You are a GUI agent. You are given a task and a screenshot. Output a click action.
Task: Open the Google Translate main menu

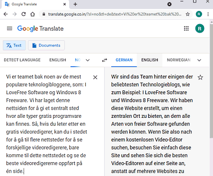pos(9,28)
